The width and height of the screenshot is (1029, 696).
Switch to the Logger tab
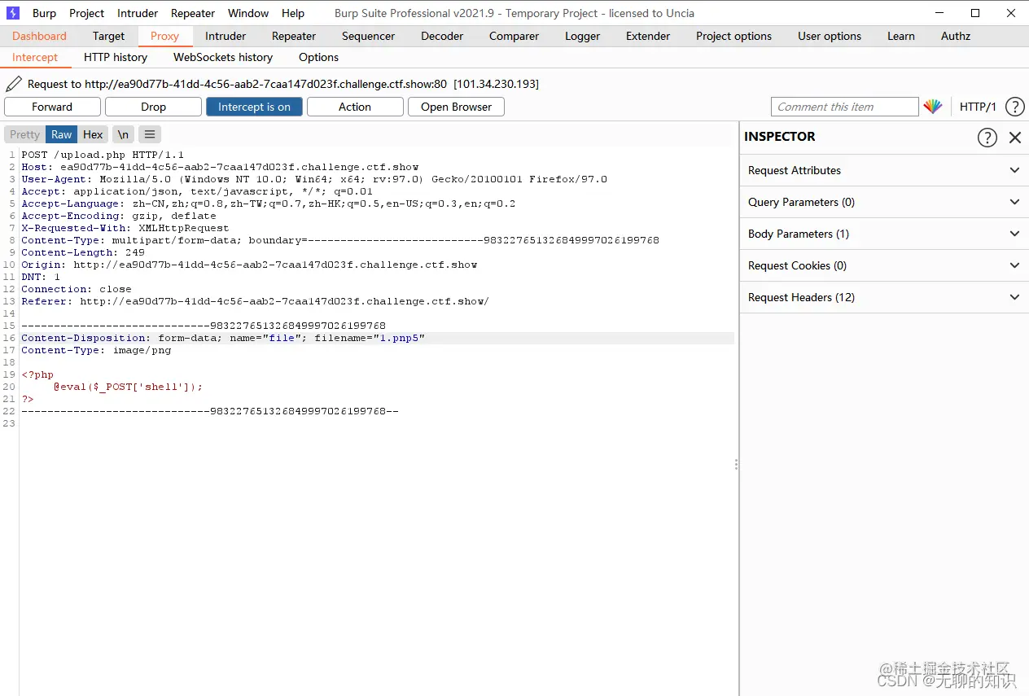(582, 36)
